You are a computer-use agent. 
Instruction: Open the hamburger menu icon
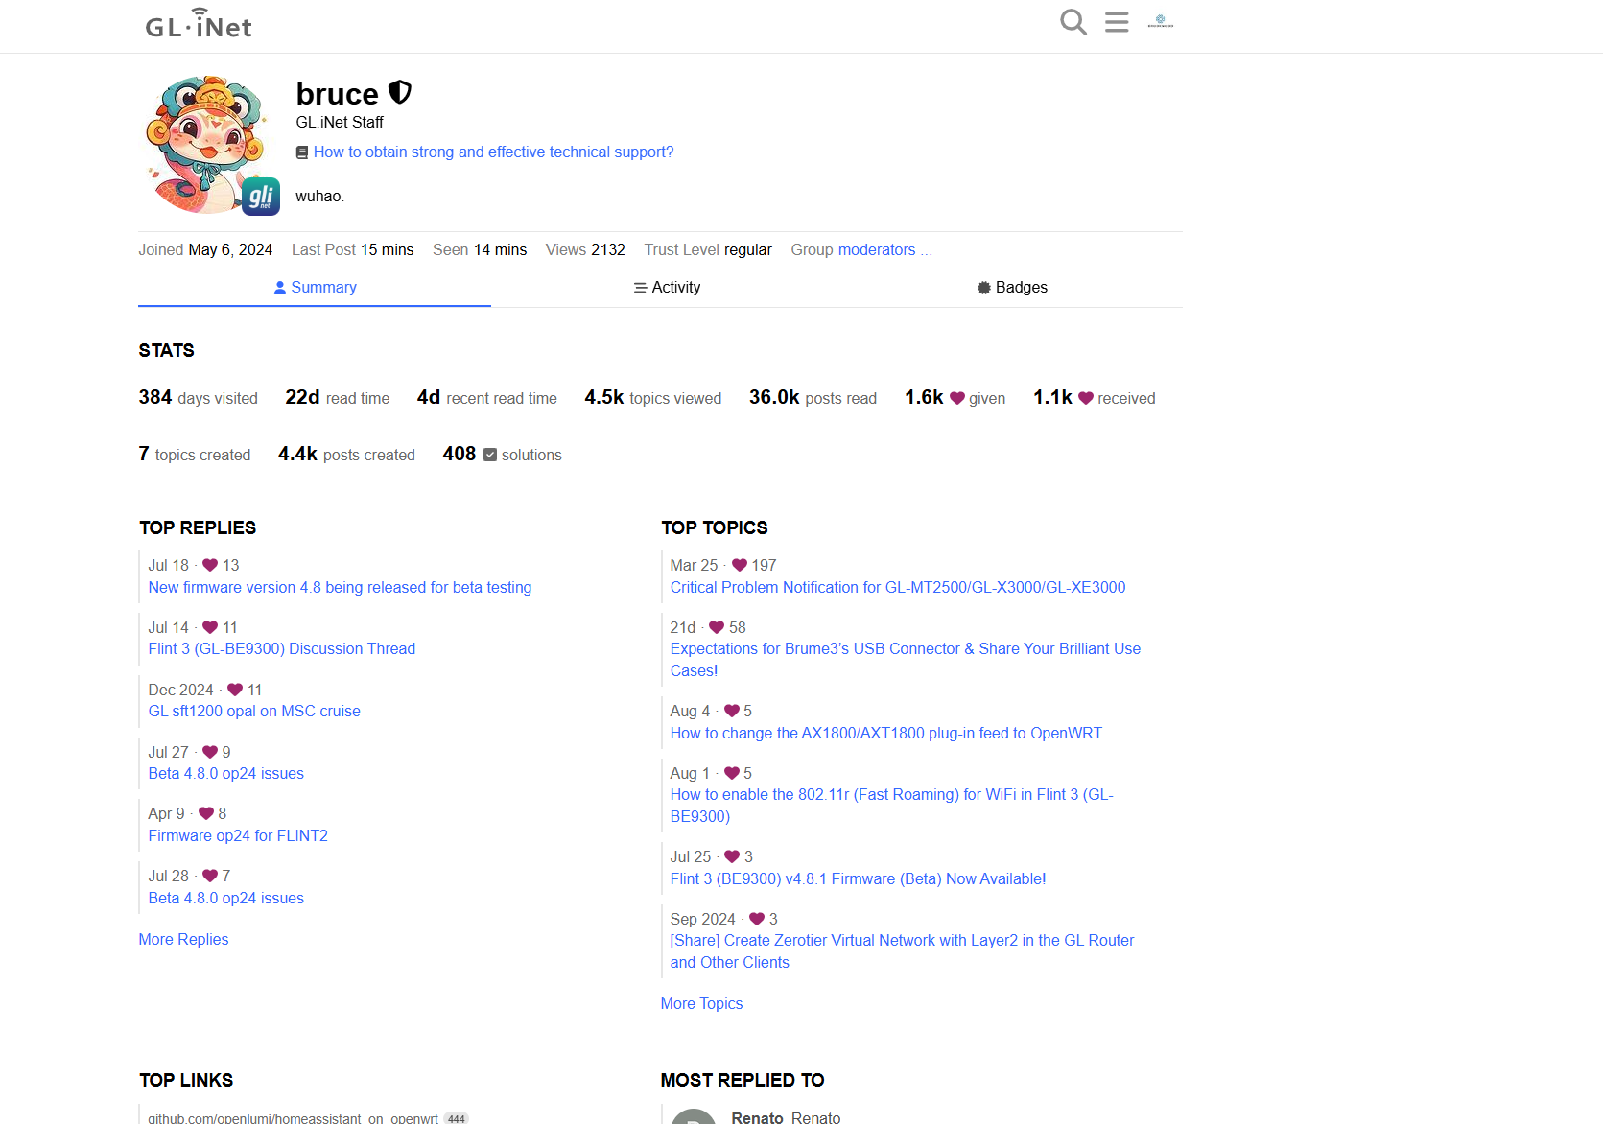[1116, 22]
